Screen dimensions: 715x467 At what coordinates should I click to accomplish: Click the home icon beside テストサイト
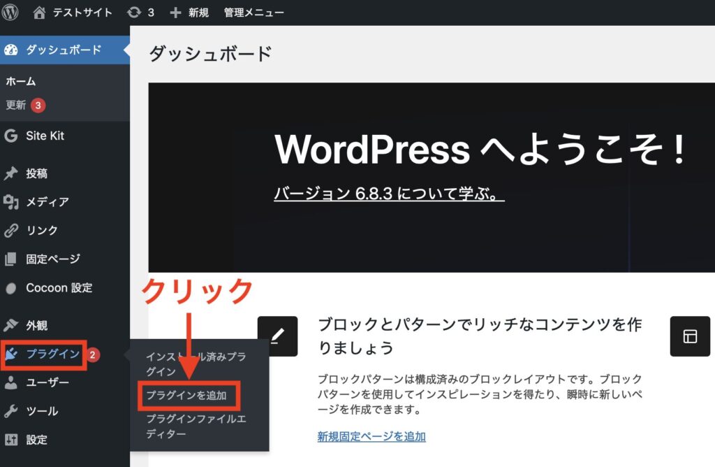click(x=39, y=13)
